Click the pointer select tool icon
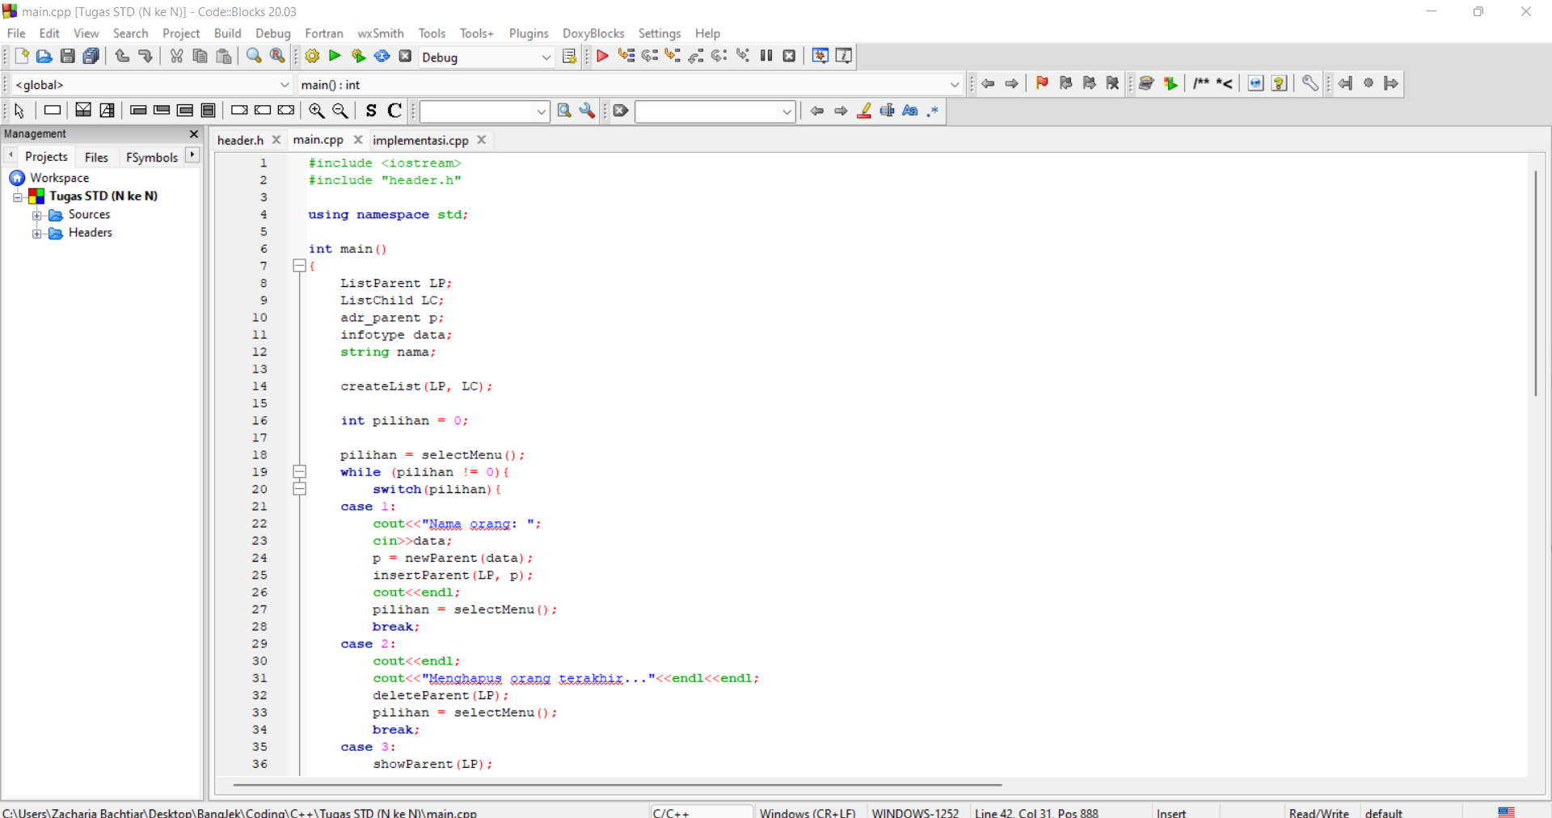The height and width of the screenshot is (818, 1552). coord(19,112)
